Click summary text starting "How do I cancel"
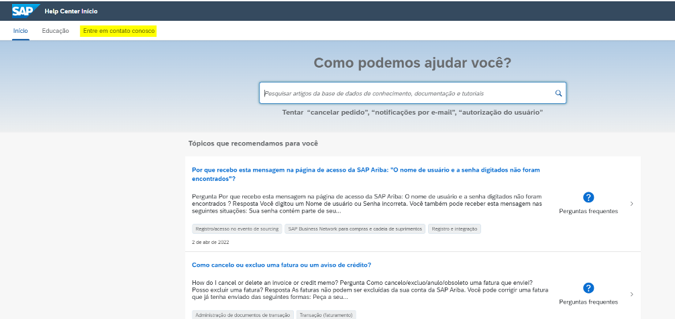675x319 pixels. pyautogui.click(x=369, y=290)
